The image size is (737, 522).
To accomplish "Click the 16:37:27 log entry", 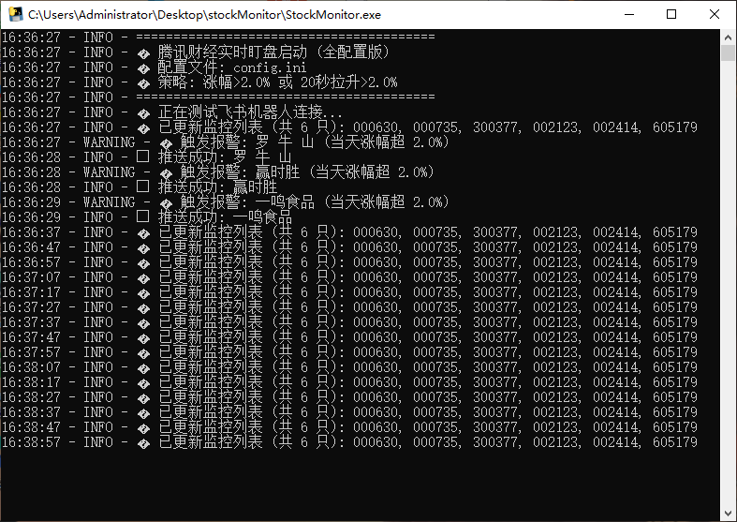I will 349,307.
